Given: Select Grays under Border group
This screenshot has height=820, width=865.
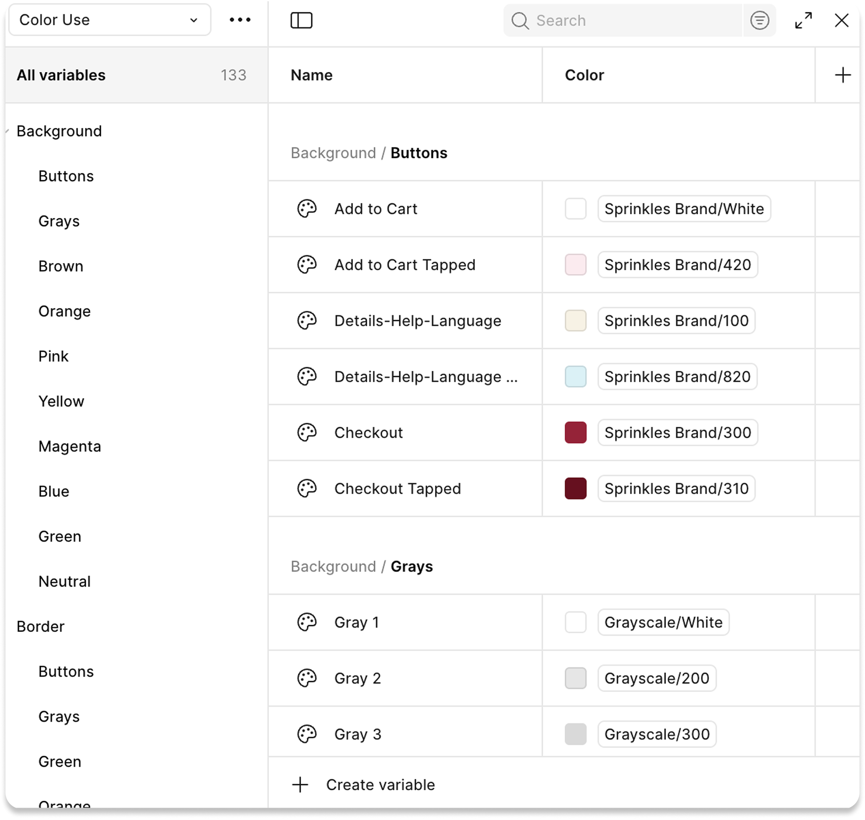Looking at the screenshot, I should tap(59, 716).
